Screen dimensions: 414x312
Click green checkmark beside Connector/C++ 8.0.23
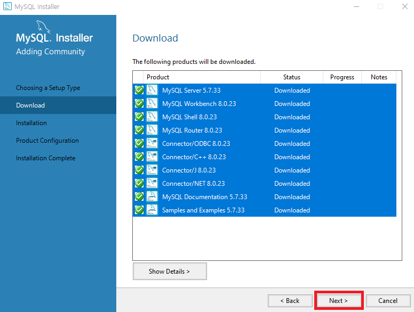(x=139, y=157)
